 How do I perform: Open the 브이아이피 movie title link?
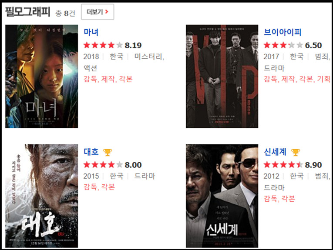[x=283, y=32]
